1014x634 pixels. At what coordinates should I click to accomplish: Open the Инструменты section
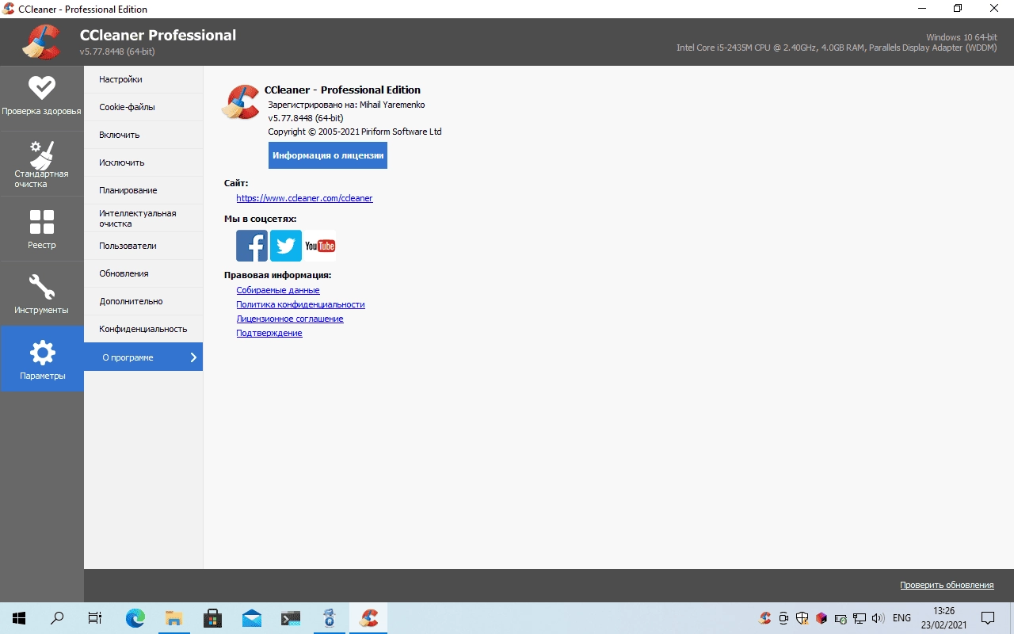tap(41, 294)
